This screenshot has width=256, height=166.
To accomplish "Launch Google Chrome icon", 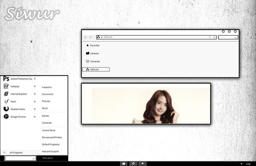I will coord(6,117).
